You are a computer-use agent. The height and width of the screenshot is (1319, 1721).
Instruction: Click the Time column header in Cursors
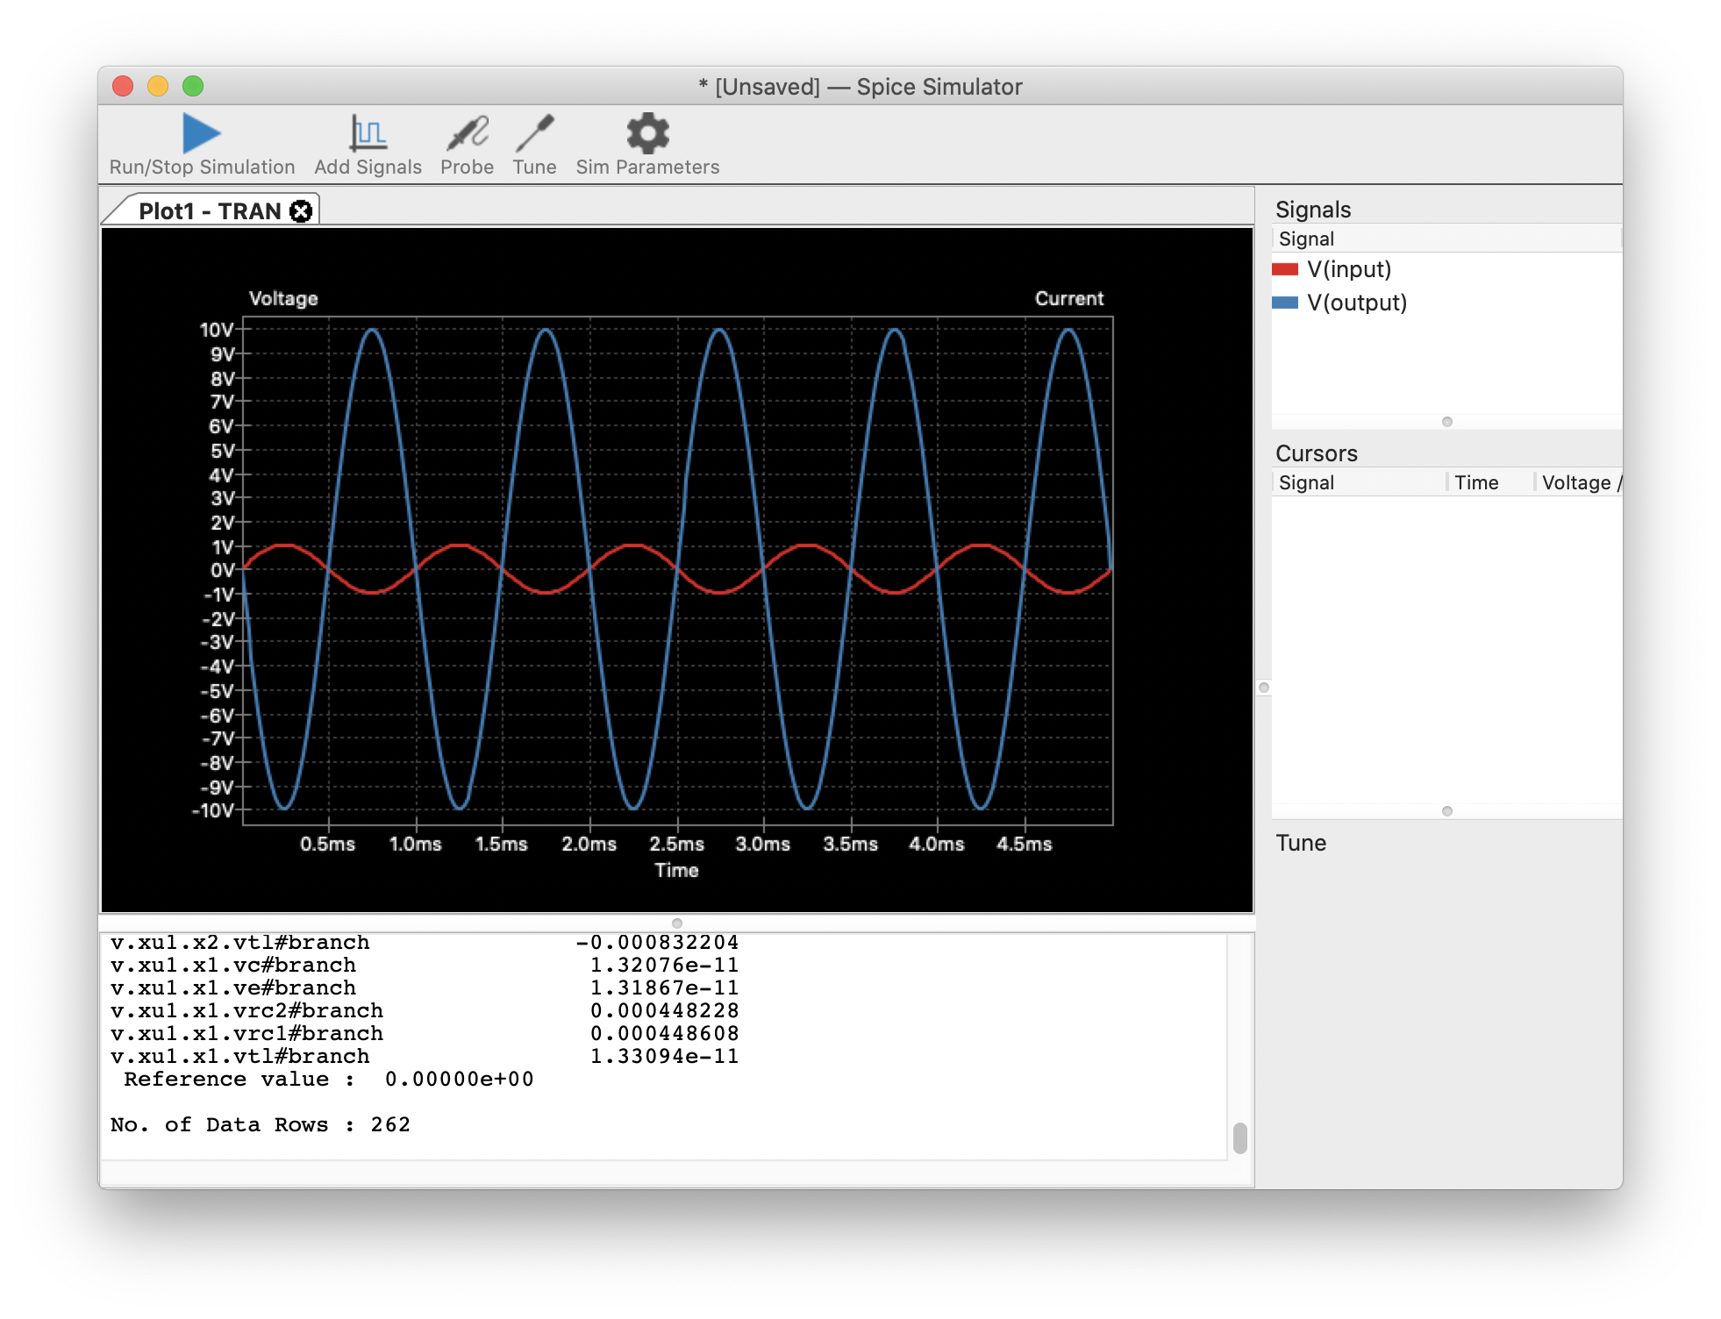[x=1489, y=482]
